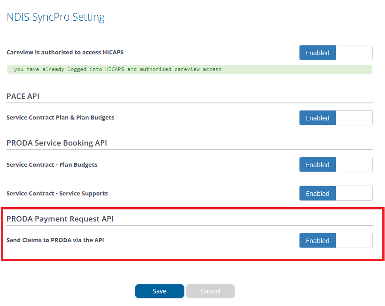Toggle the HICAPS authorisation Enabled switch
This screenshot has height=306, width=385.
336,53
